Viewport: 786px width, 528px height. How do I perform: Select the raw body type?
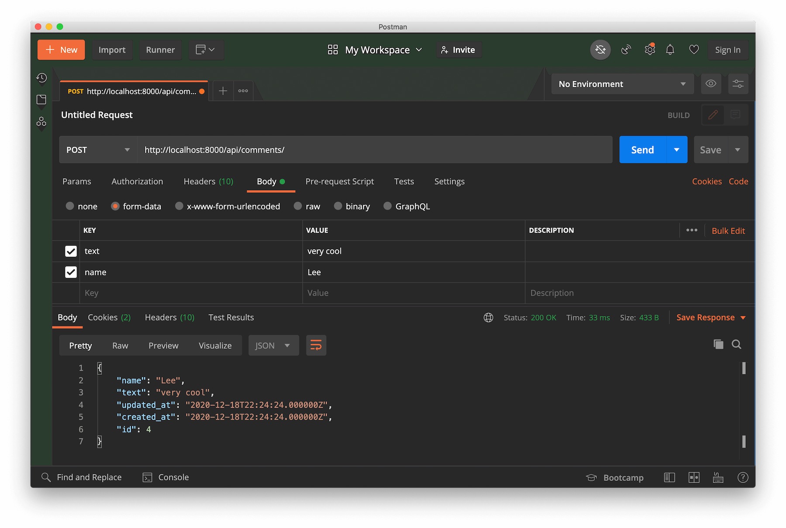point(298,206)
